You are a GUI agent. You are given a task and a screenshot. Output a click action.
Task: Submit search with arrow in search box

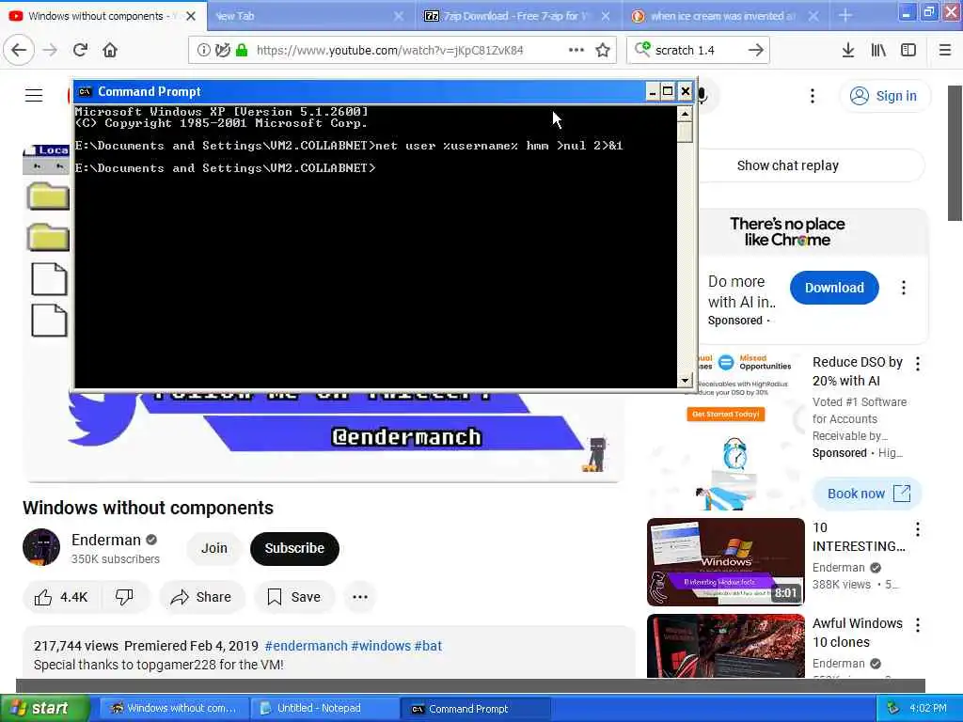click(x=756, y=50)
